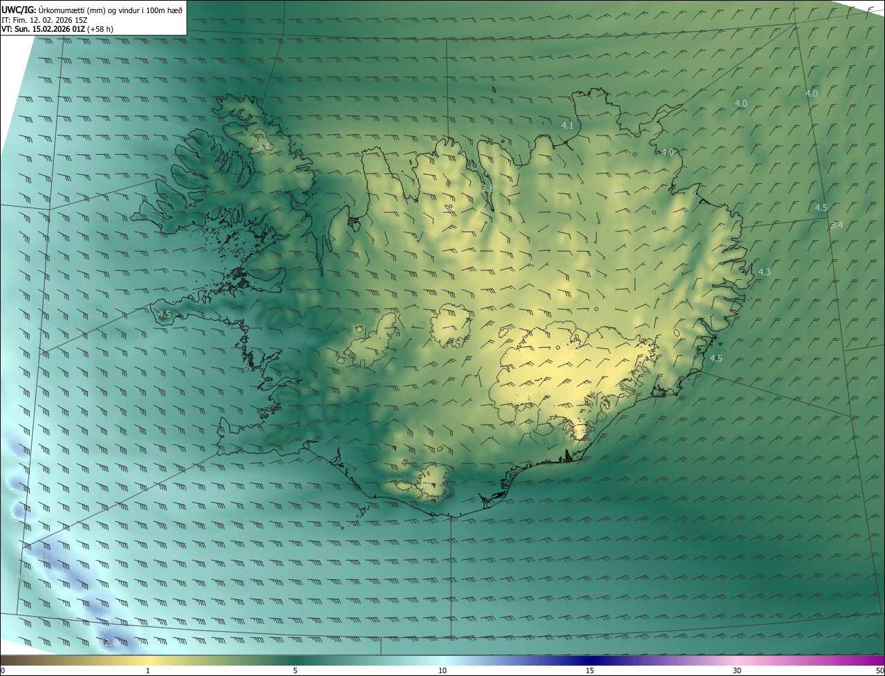Click the 4.1 value label on north coast
885x676 pixels.
567,125
